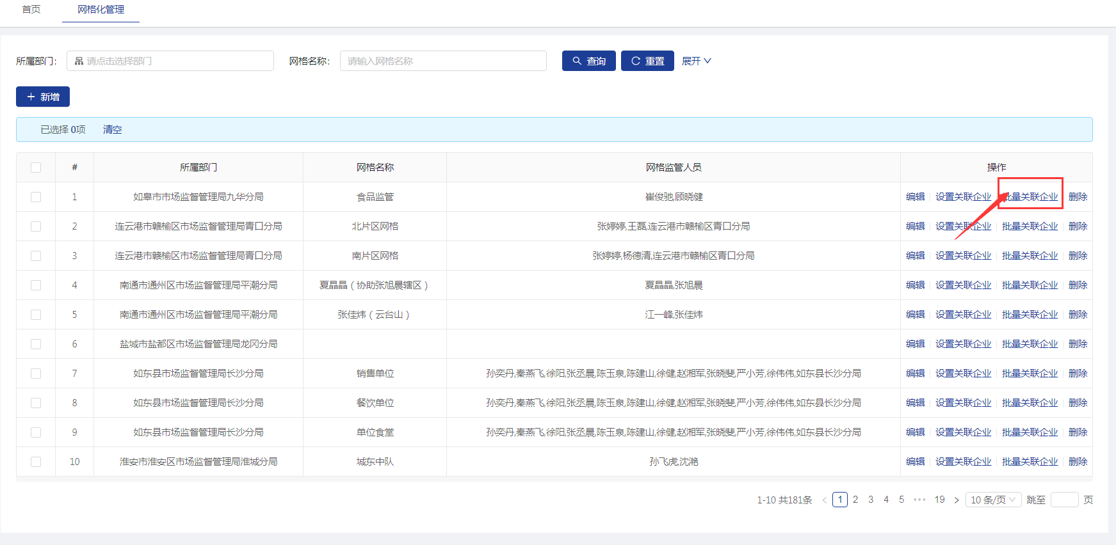Expand the 展开 advanced filters
The height and width of the screenshot is (545, 1116).
point(696,61)
